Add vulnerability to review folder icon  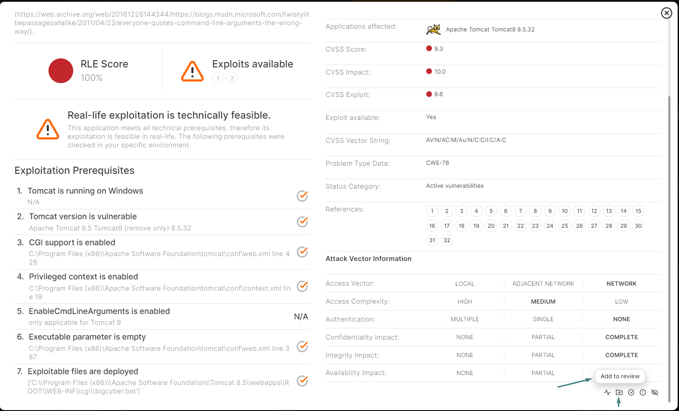tap(619, 393)
